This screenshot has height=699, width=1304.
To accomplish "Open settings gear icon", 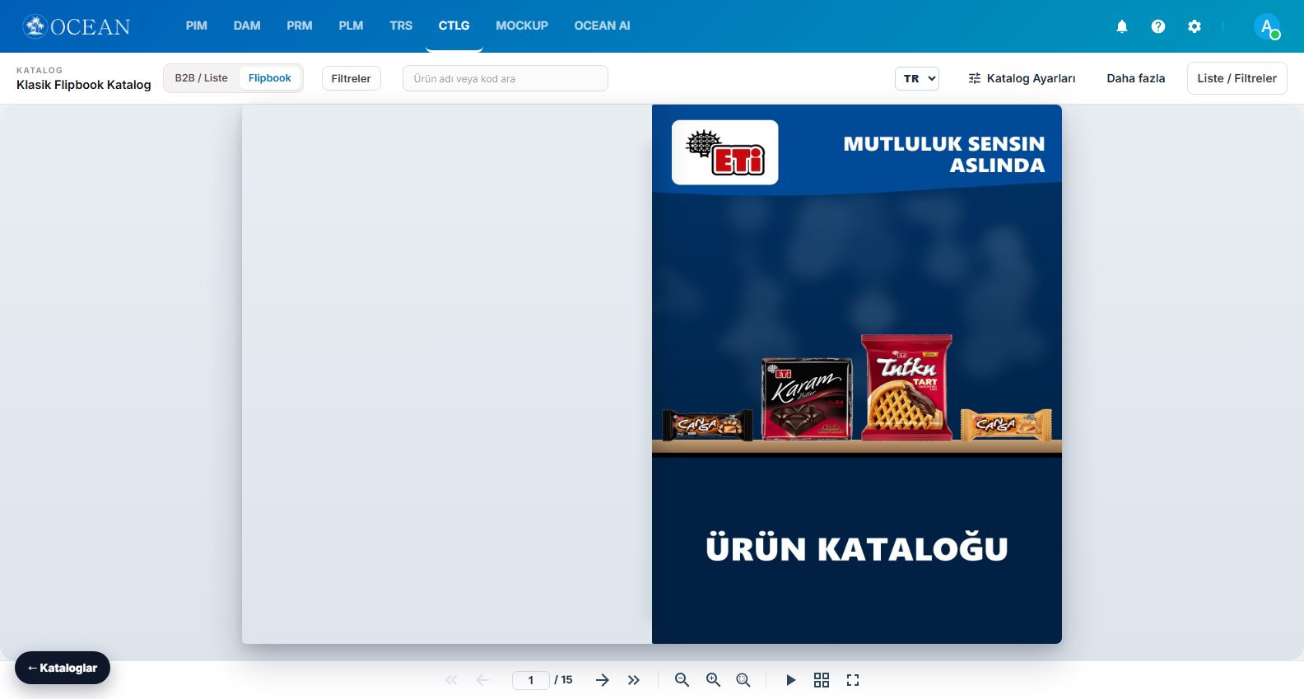I will tap(1195, 26).
